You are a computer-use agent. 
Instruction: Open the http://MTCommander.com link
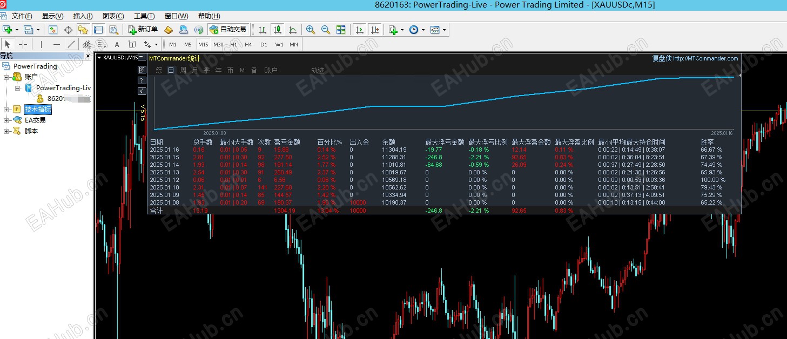(705, 58)
